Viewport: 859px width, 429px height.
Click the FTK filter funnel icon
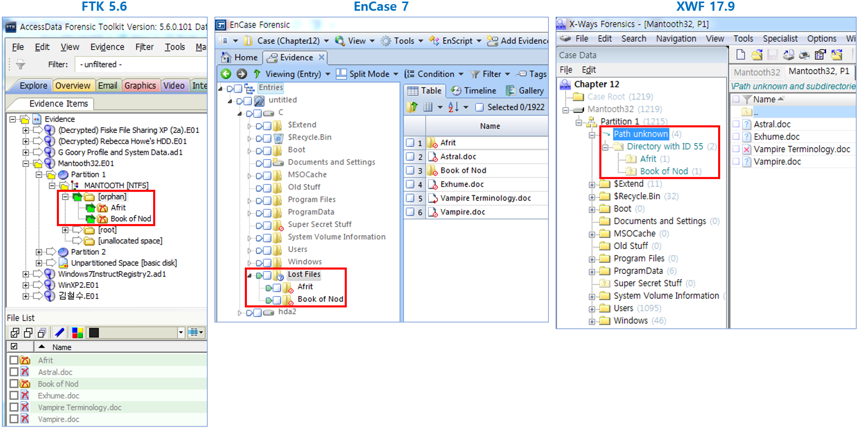pos(20,64)
